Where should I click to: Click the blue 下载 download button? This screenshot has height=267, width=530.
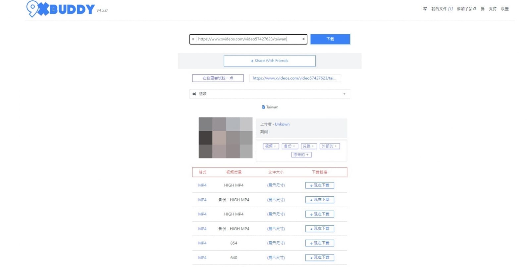pos(330,39)
